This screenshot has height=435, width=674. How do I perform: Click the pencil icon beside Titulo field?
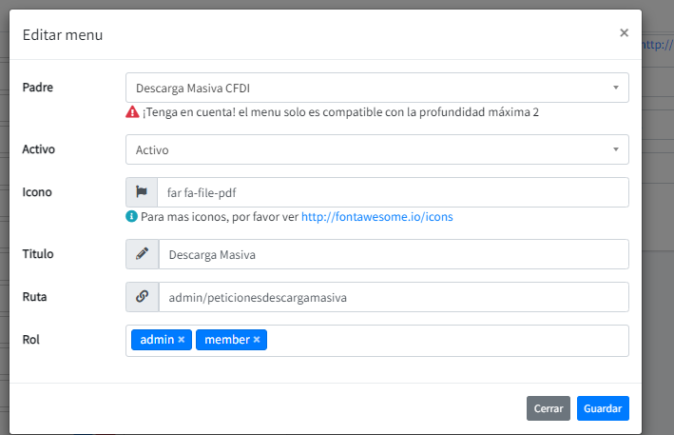[x=142, y=254]
